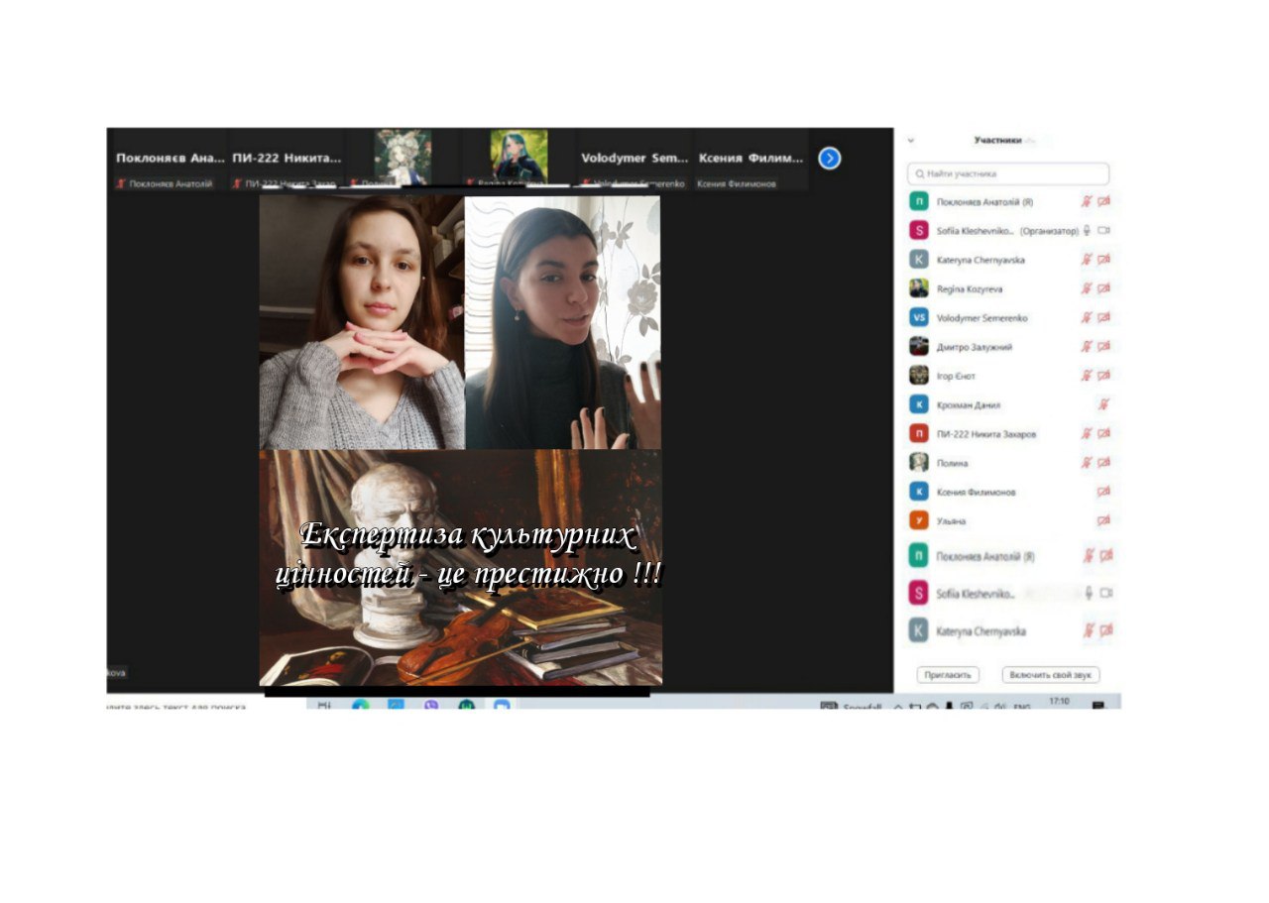Select the floral anime avatar tile in the strip
The height and width of the screenshot is (903, 1269).
pos(403,157)
